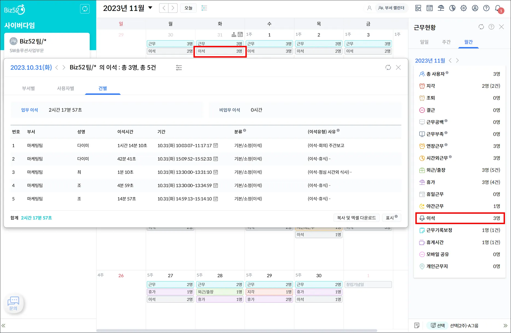Expand the right panel double chevron

(505, 326)
